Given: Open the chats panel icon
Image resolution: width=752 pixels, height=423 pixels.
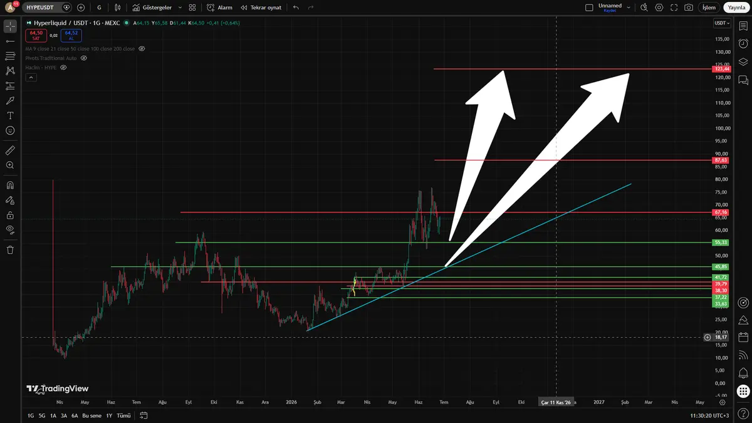Looking at the screenshot, I should [743, 80].
